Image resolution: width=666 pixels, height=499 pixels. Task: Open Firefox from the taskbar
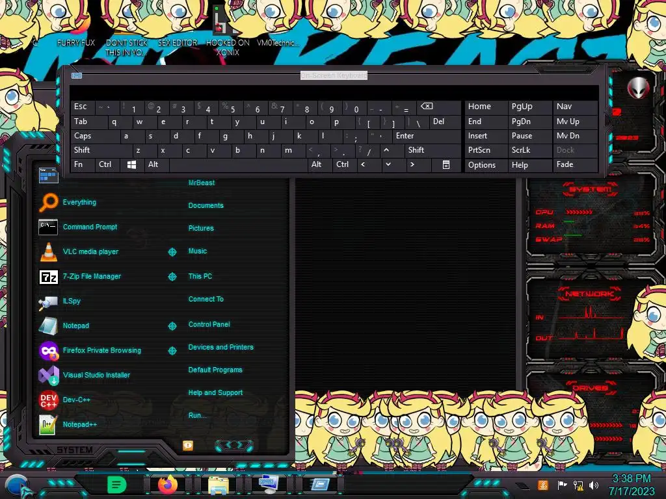(x=167, y=485)
